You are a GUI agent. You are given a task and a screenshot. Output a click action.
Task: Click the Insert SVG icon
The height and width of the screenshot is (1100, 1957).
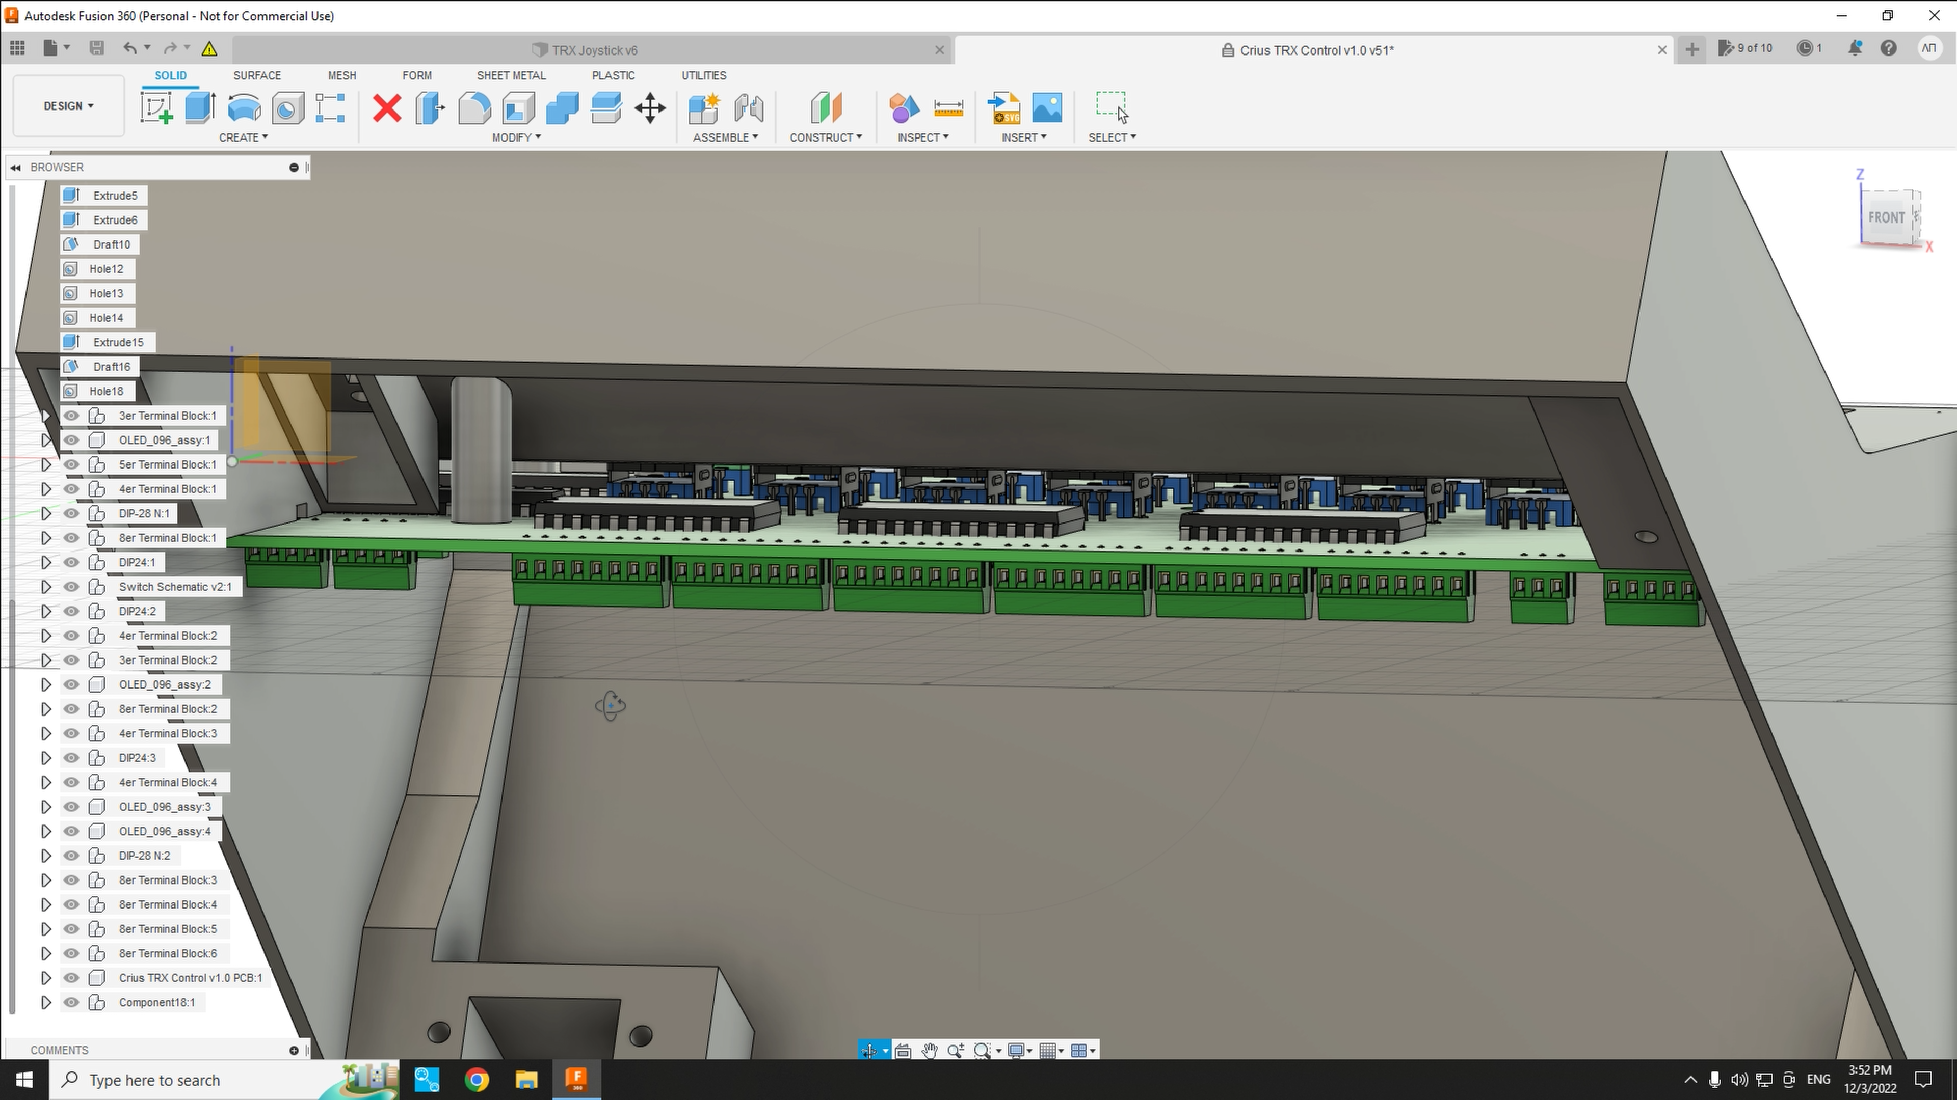tap(1003, 108)
